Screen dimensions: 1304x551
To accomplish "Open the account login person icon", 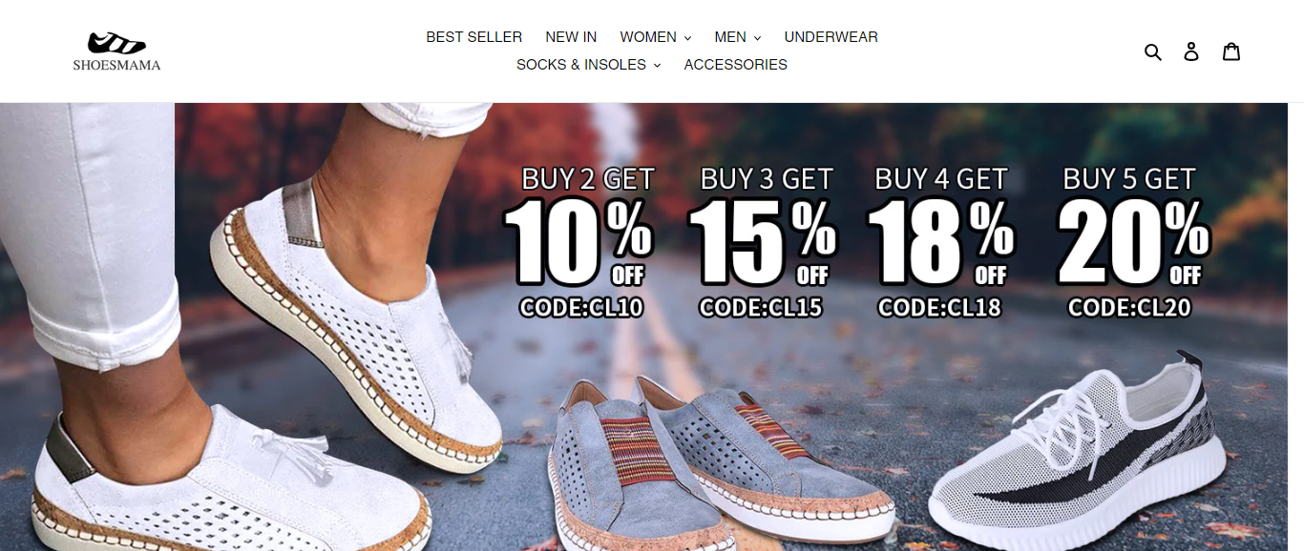I will coord(1191,51).
